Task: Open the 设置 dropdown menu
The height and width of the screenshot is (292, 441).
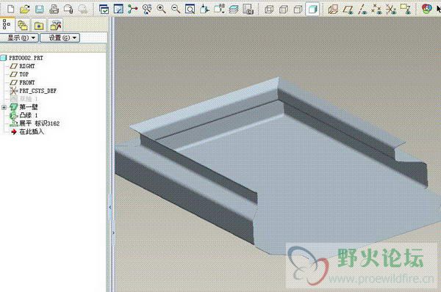Action: (60, 37)
